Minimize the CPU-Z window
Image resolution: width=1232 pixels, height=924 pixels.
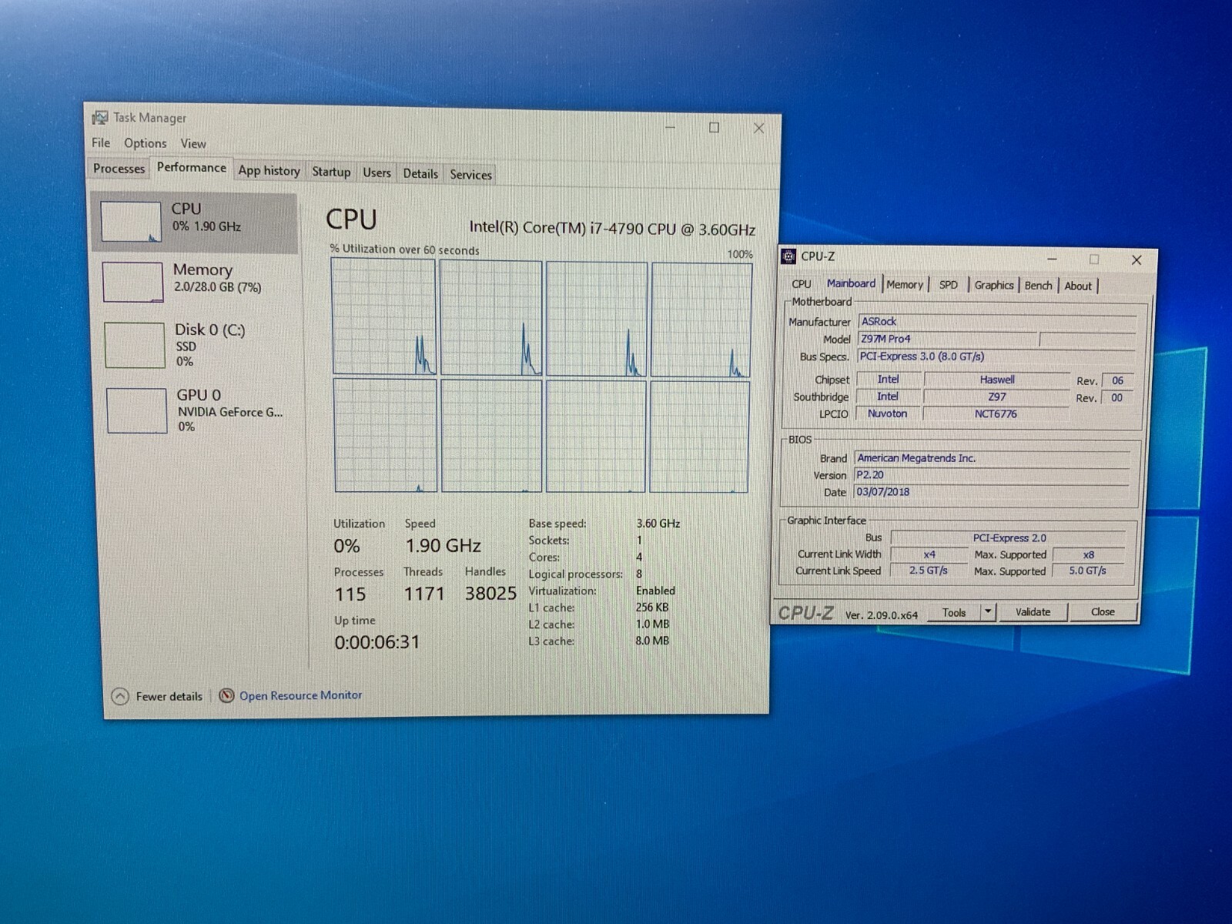pyautogui.click(x=1052, y=259)
